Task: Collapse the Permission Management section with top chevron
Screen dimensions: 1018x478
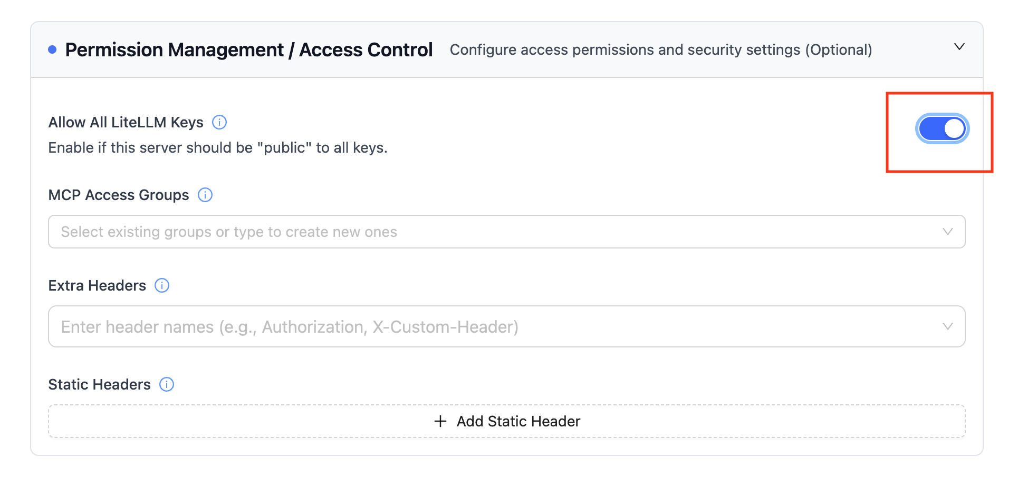Action: point(959,47)
